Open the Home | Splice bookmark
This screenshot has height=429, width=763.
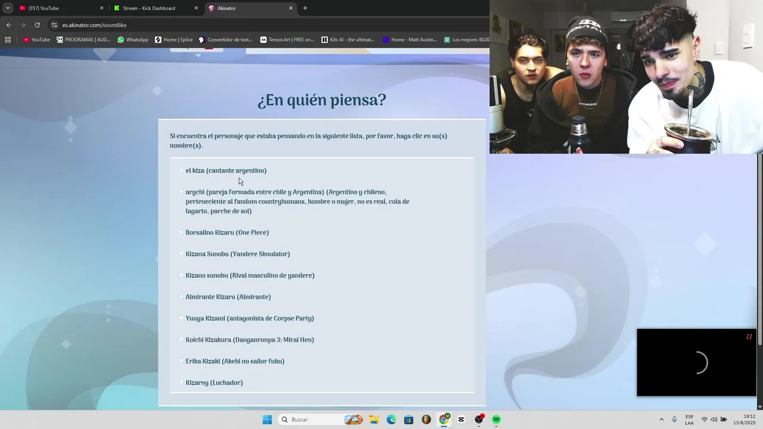174,40
